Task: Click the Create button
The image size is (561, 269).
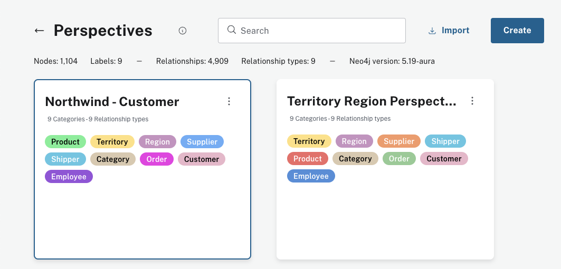Action: (x=517, y=31)
